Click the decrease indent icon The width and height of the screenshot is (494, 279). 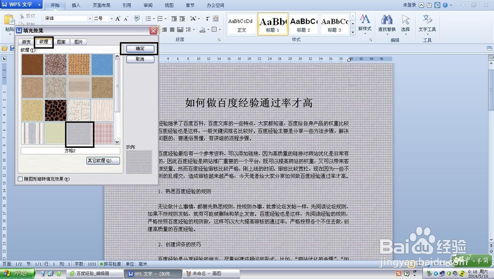[174, 19]
